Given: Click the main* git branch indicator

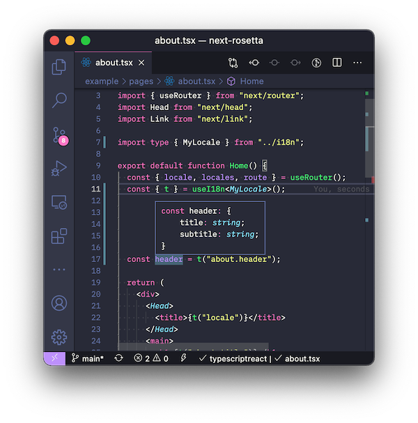Looking at the screenshot, I should 87,358.
